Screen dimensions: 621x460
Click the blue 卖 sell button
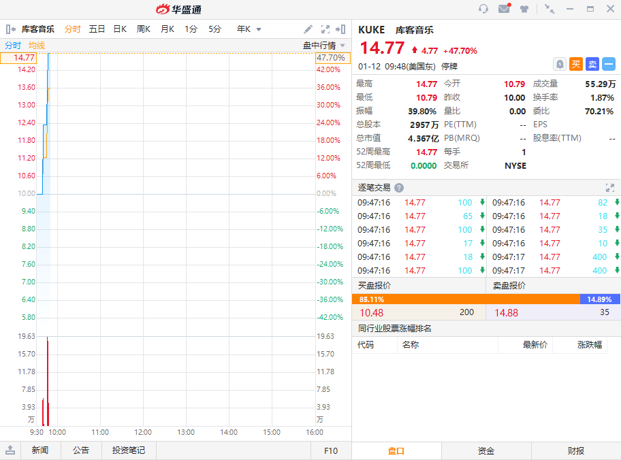(592, 64)
